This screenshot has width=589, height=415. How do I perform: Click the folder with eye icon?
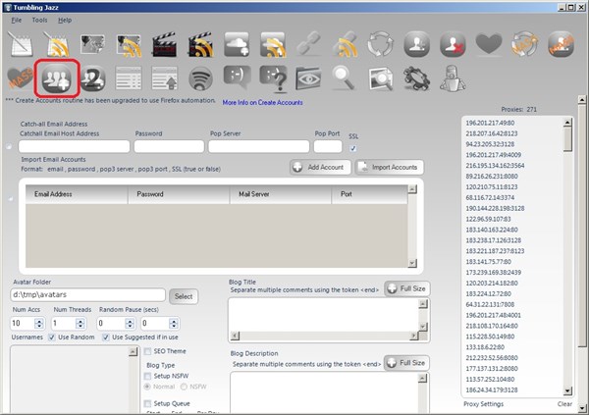(x=308, y=78)
